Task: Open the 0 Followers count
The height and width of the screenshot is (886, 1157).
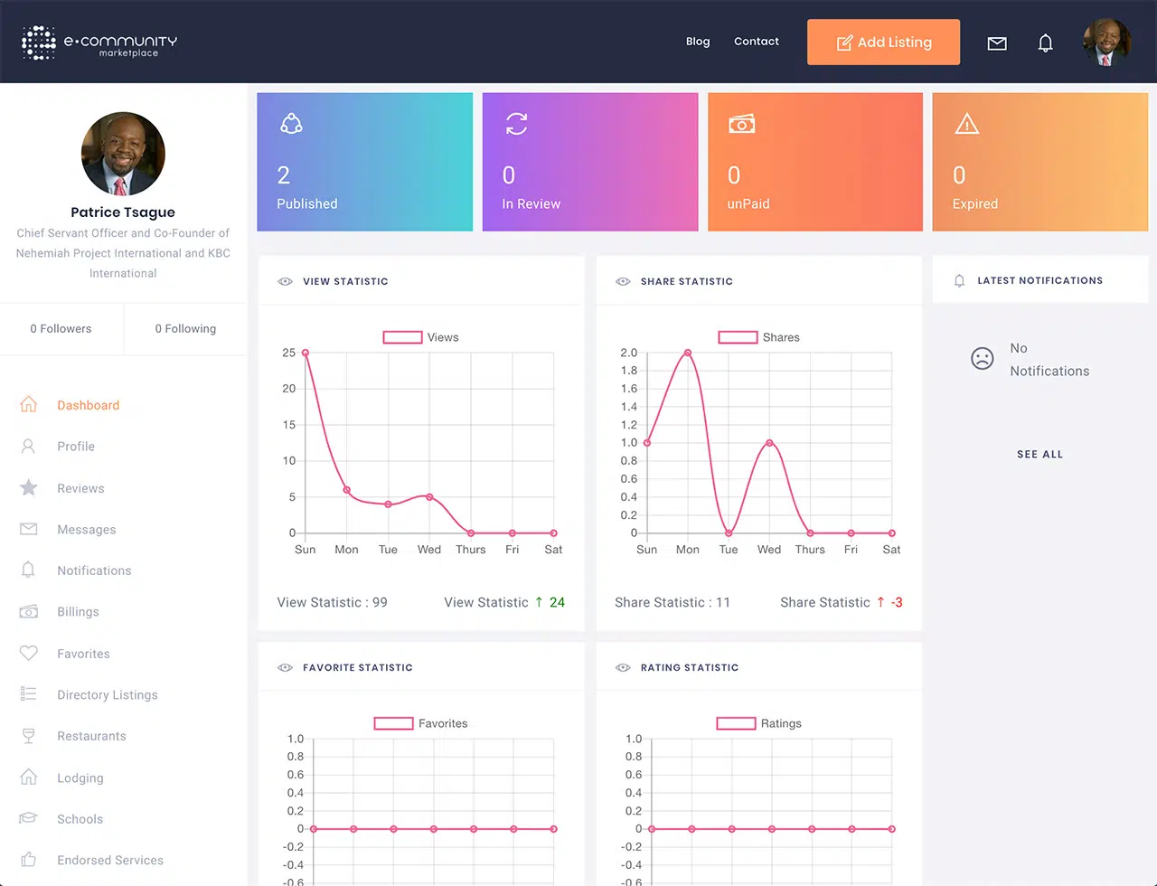Action: [x=61, y=329]
